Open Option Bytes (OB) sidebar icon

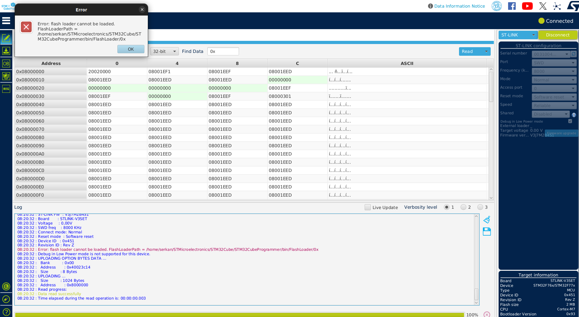6,64
